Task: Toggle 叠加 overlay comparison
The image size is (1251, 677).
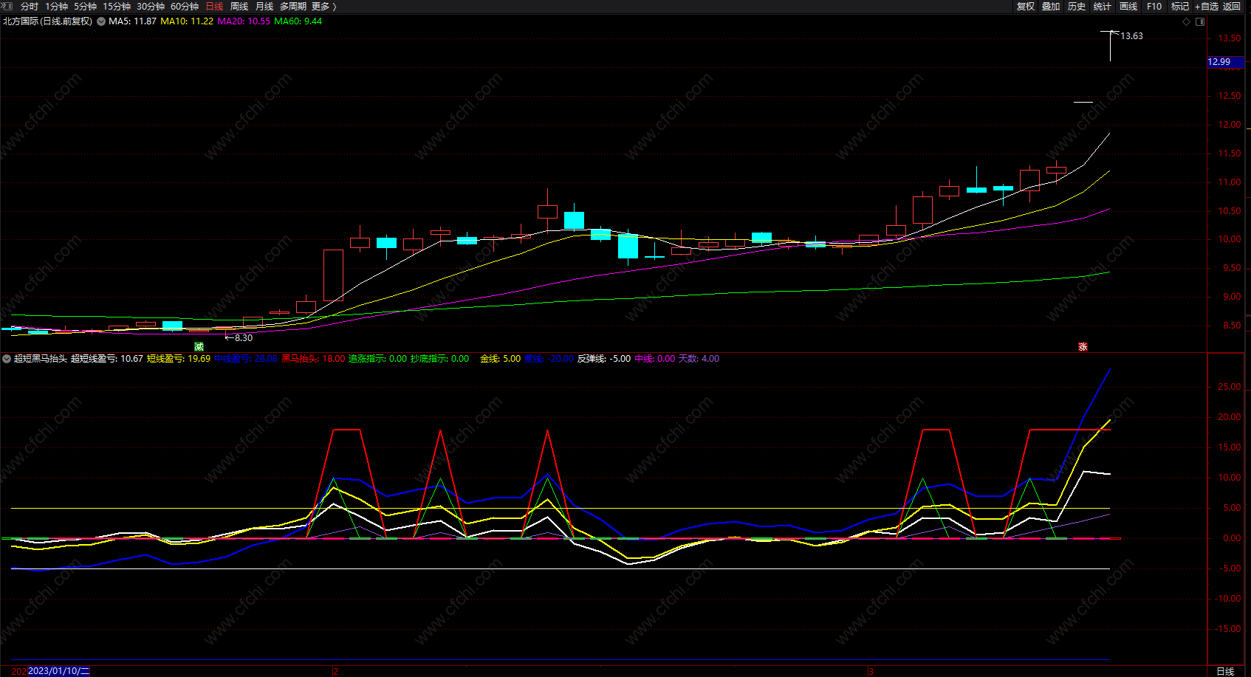Action: [x=1051, y=6]
